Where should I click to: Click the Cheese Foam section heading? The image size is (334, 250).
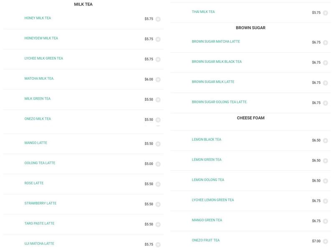tap(250, 118)
